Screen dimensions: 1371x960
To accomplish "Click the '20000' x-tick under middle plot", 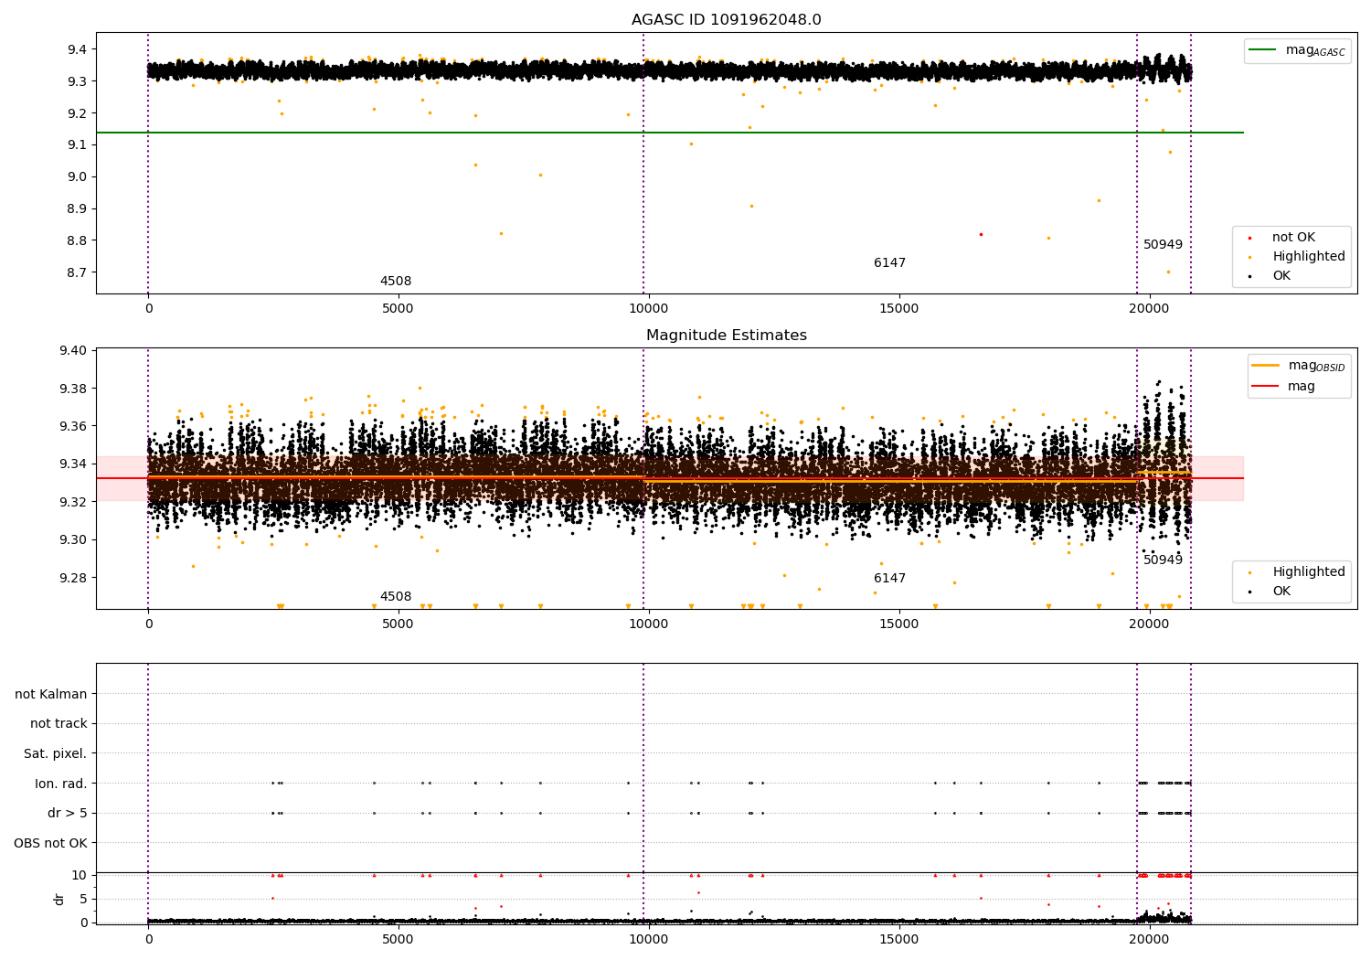I will (x=1149, y=624).
